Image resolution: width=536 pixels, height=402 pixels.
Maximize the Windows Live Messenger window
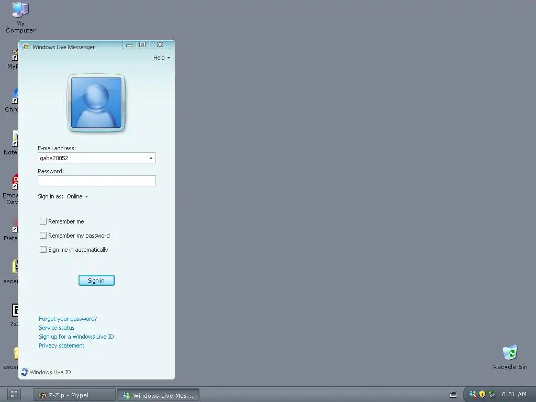click(x=142, y=45)
